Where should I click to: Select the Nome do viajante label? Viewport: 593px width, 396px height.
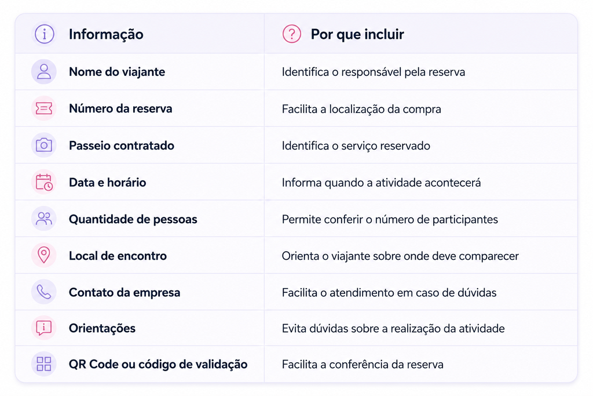click(x=117, y=72)
